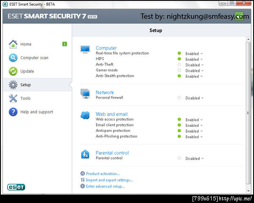Toggle Personal firewall status indicator
Image resolution: width=254 pixels, height=203 pixels.
point(179,98)
